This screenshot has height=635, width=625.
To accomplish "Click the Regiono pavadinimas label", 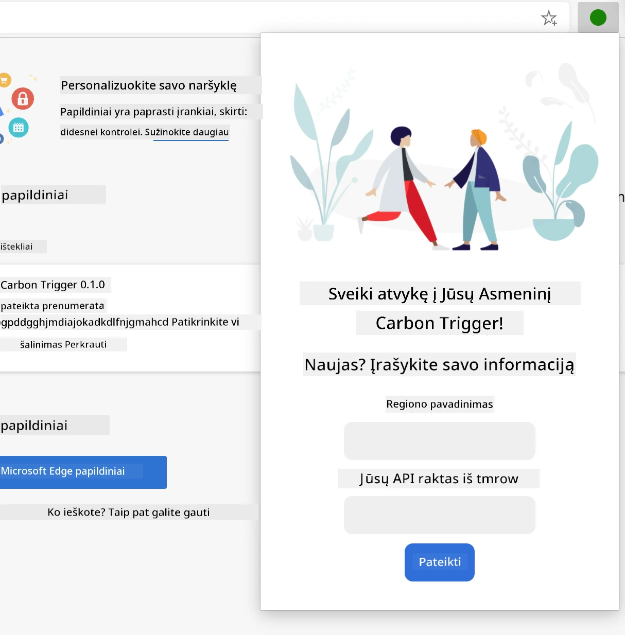I will [x=440, y=404].
